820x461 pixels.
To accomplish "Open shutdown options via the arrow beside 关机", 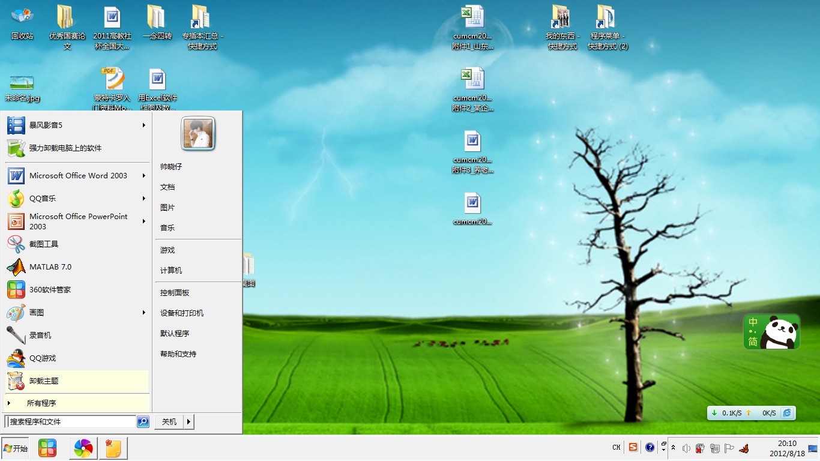I will [189, 421].
